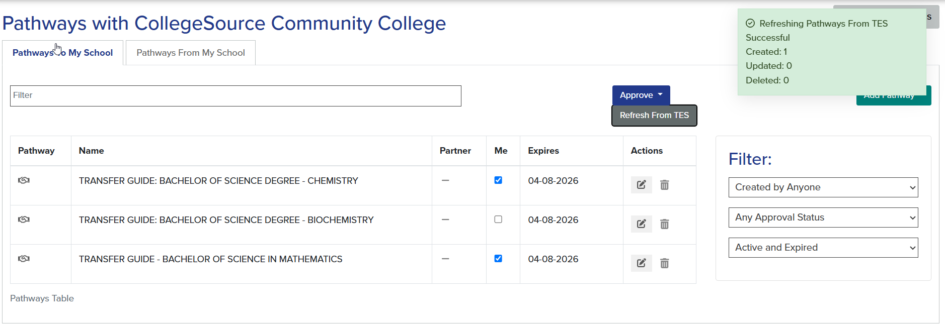
Task: Click the page title heading
Action: tap(224, 23)
